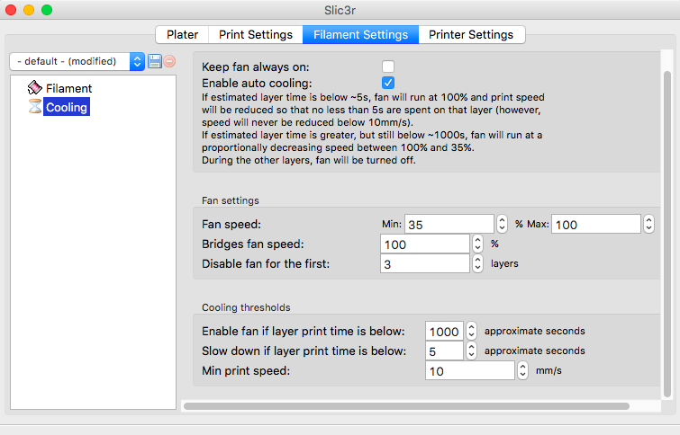
Task: Toggle the Keep fan always on checkbox
Action: pos(388,67)
